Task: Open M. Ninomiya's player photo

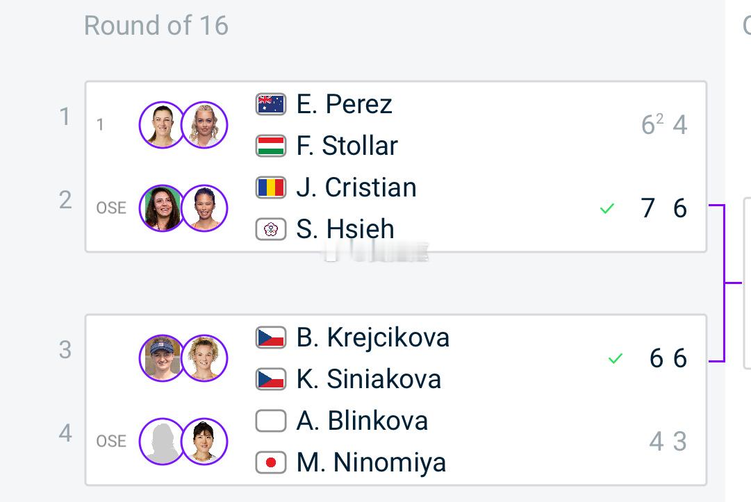Action: coord(204,441)
